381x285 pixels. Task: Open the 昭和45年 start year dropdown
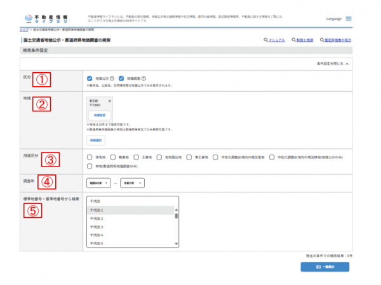[98, 183]
